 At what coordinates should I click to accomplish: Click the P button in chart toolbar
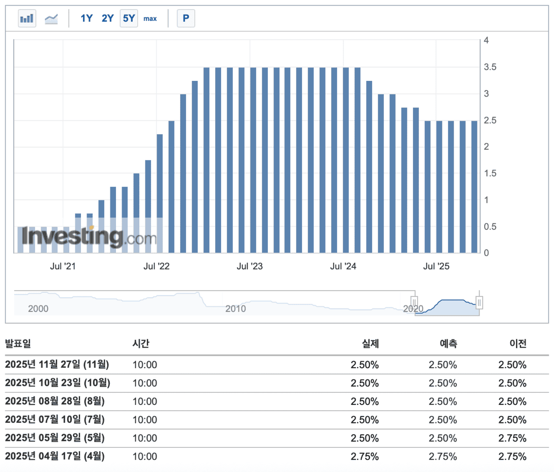pyautogui.click(x=186, y=19)
